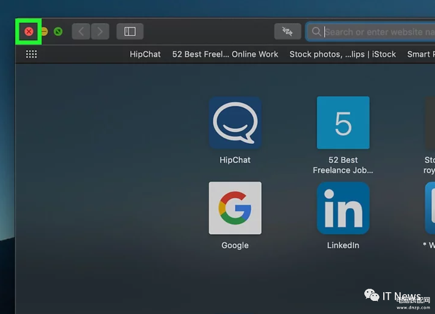Viewport: 435px width, 314px height.
Task: Open the Smart bookmark in favorites bar
Action: click(421, 54)
